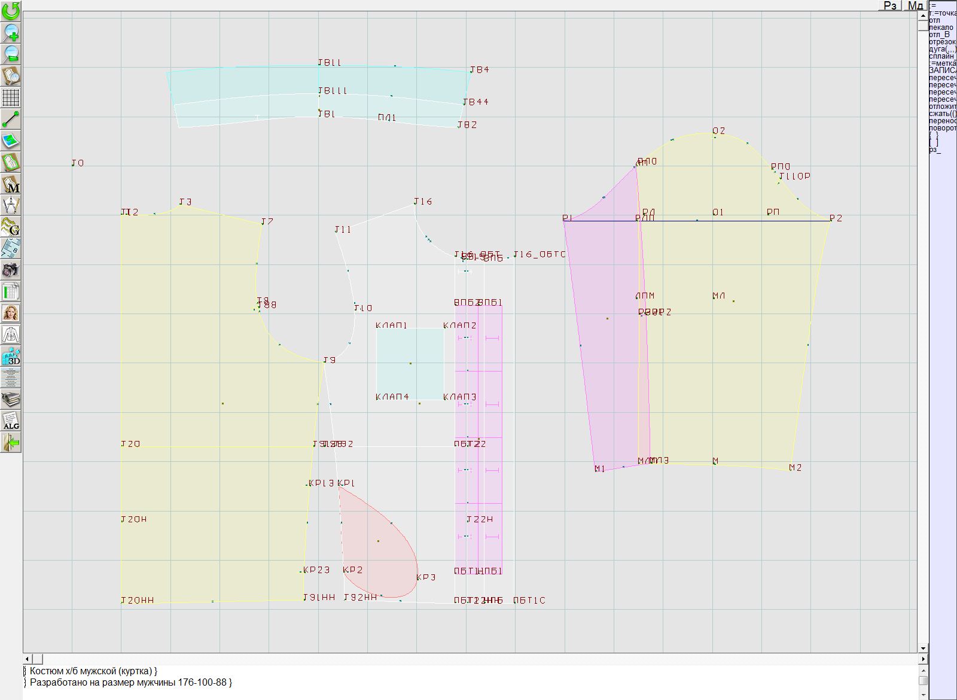
Task: Click the text line 'Костюм х/б мужской (куртка)'
Action: [93, 671]
